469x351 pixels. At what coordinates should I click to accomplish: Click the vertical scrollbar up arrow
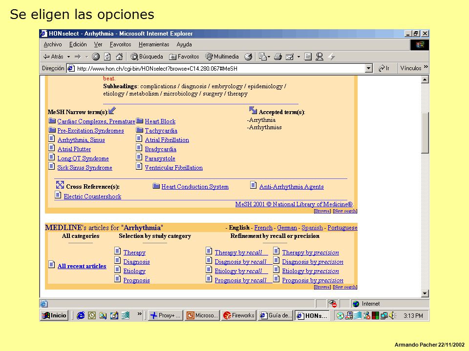click(x=425, y=79)
